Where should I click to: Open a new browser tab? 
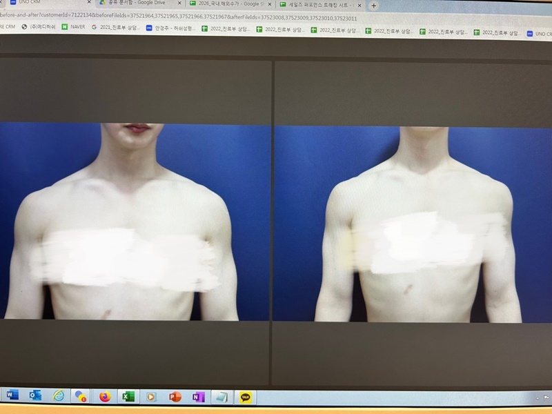coord(373,6)
